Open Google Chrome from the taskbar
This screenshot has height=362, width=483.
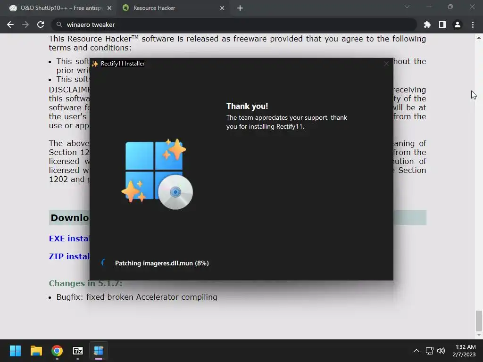[57, 351]
